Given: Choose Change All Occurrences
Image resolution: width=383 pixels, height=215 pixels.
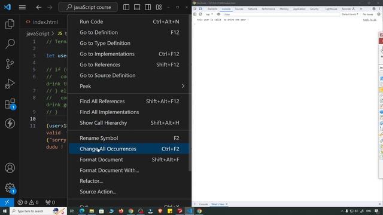Looking at the screenshot, I should 129,149.
